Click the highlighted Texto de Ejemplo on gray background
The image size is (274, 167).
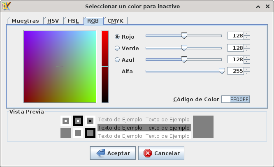144,128
